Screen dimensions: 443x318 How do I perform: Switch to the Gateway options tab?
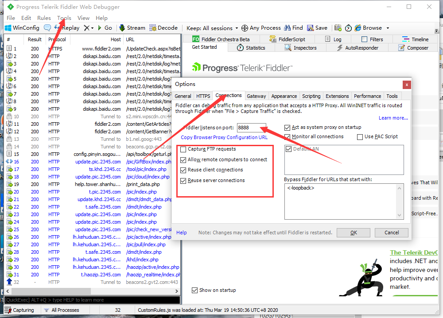click(x=256, y=96)
